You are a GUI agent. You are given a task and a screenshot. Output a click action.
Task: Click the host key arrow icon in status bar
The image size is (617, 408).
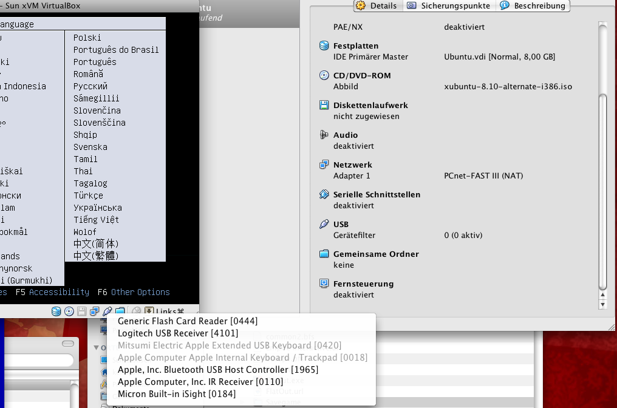[149, 311]
